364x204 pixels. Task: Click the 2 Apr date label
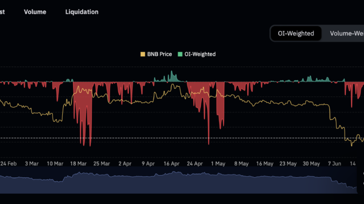pos(125,163)
